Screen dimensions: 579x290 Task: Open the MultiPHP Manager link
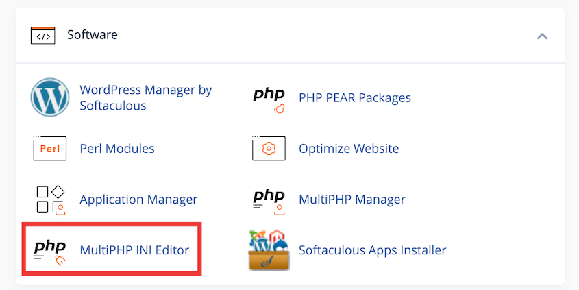pyautogui.click(x=352, y=200)
